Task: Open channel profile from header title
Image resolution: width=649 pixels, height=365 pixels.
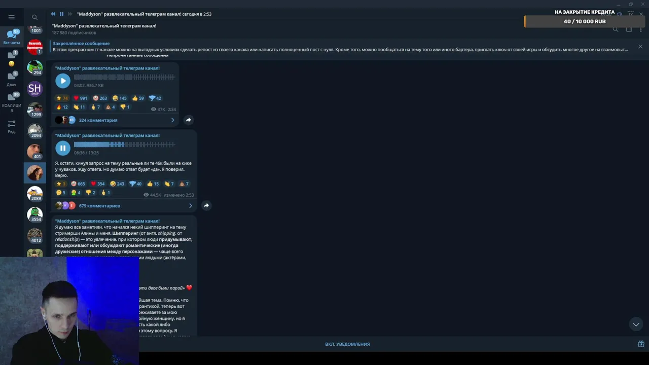Action: coord(104,26)
